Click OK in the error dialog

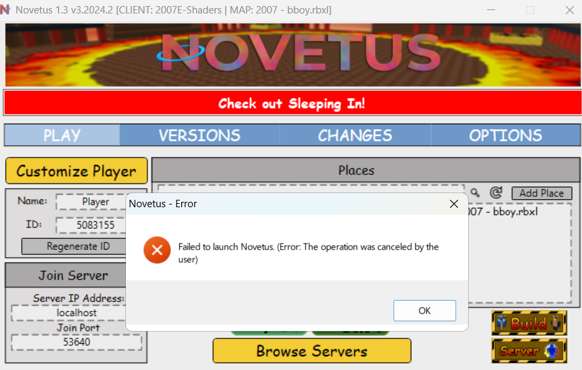(x=424, y=311)
